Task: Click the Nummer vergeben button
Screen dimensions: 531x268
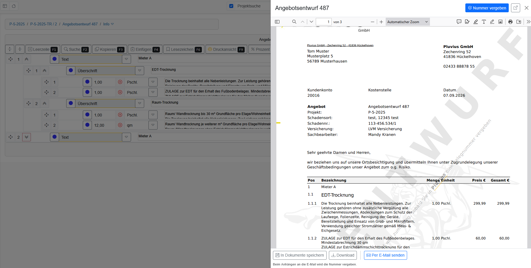Action: [487, 8]
